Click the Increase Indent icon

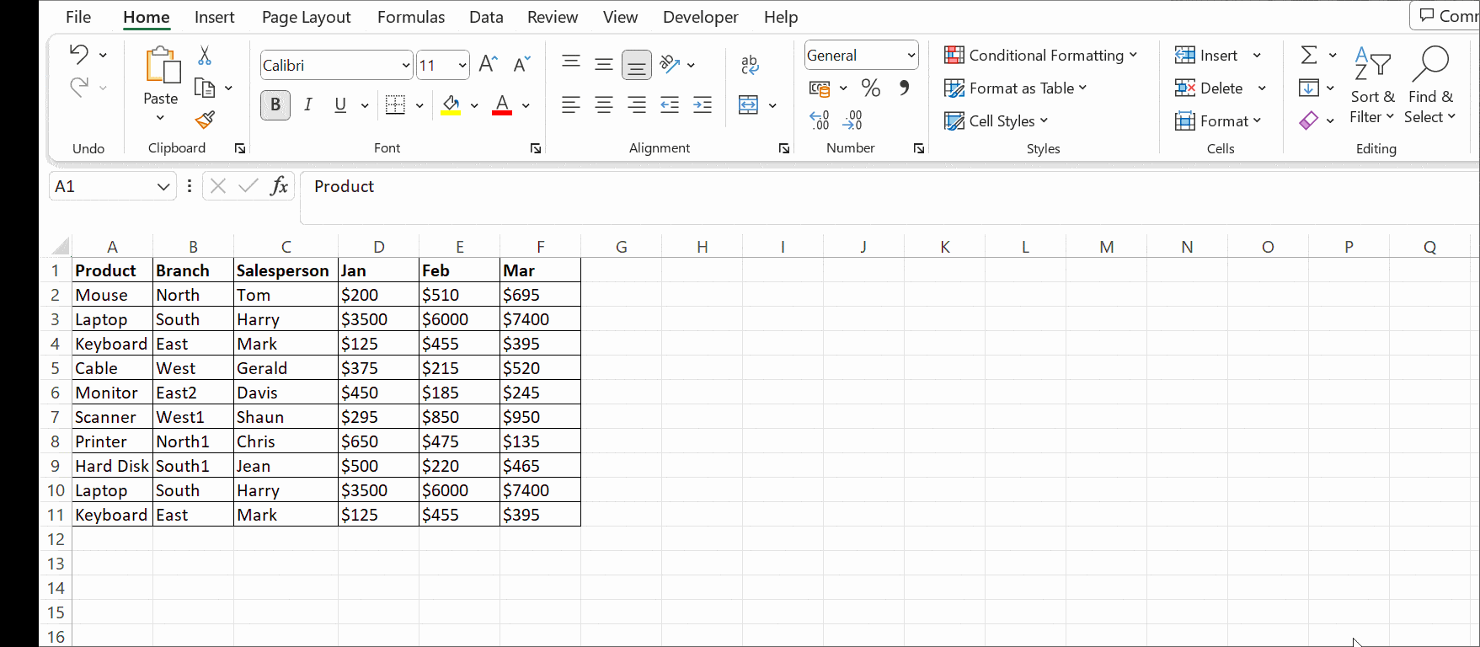click(702, 104)
